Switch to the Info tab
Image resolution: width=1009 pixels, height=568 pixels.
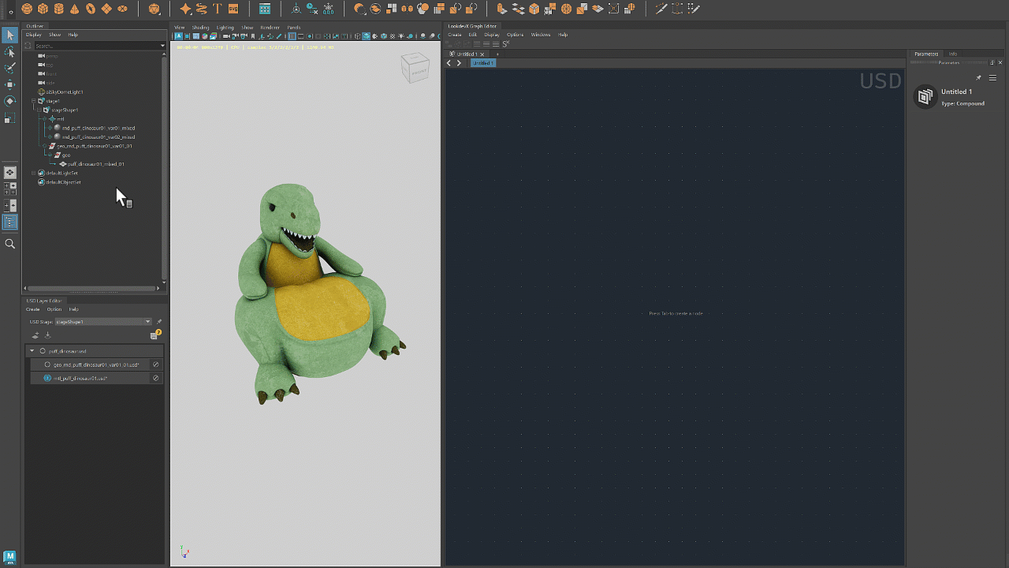click(x=953, y=54)
